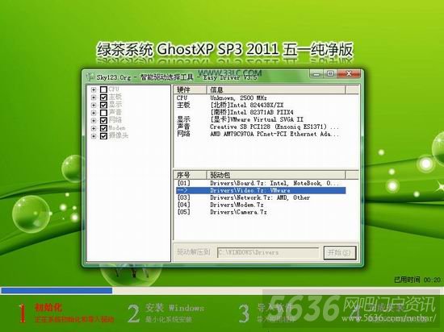Enable the 声音 driver checkbox
Image resolution: width=444 pixels, height=332 pixels.
tap(103, 113)
